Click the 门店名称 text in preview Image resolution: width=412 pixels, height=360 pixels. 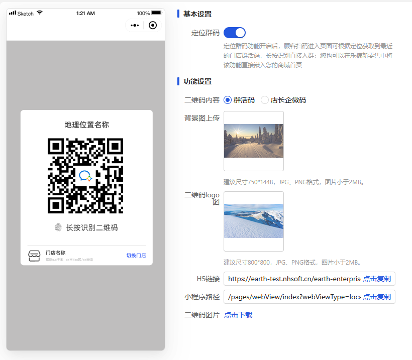tap(55, 253)
